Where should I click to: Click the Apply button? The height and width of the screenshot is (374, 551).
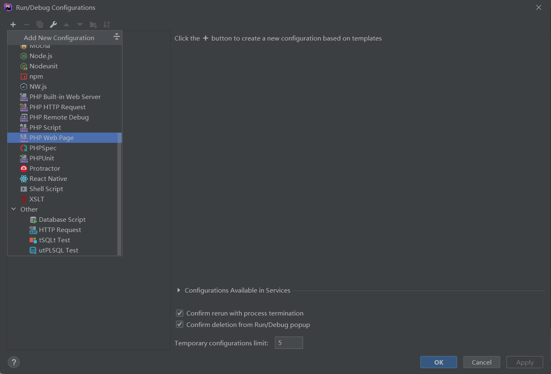coord(525,362)
